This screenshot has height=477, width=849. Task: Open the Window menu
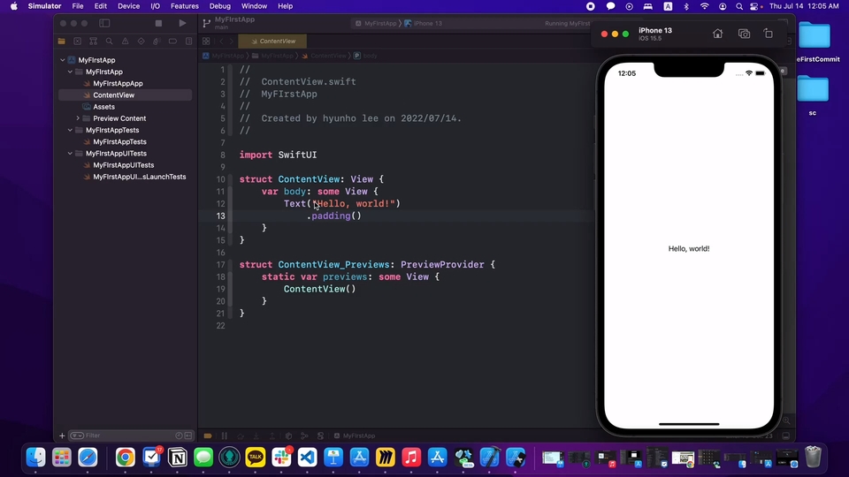pos(254,6)
